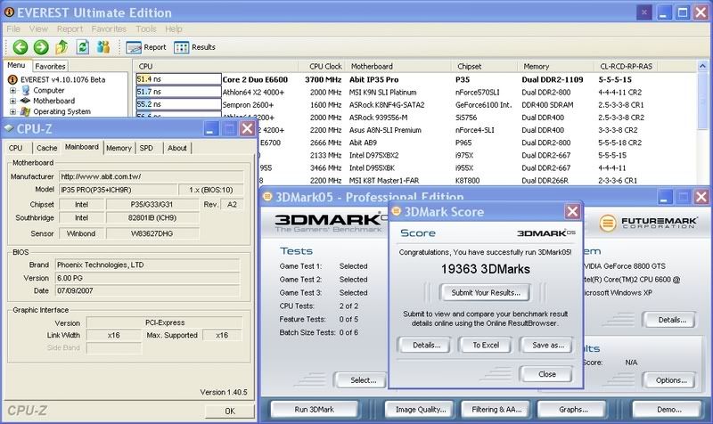
Task: Close the 3DMark Score dialog with X
Action: [572, 211]
